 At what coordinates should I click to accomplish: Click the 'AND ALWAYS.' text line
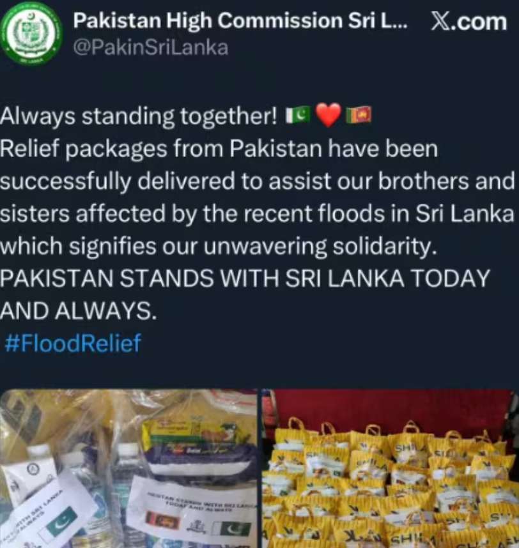[x=79, y=310]
